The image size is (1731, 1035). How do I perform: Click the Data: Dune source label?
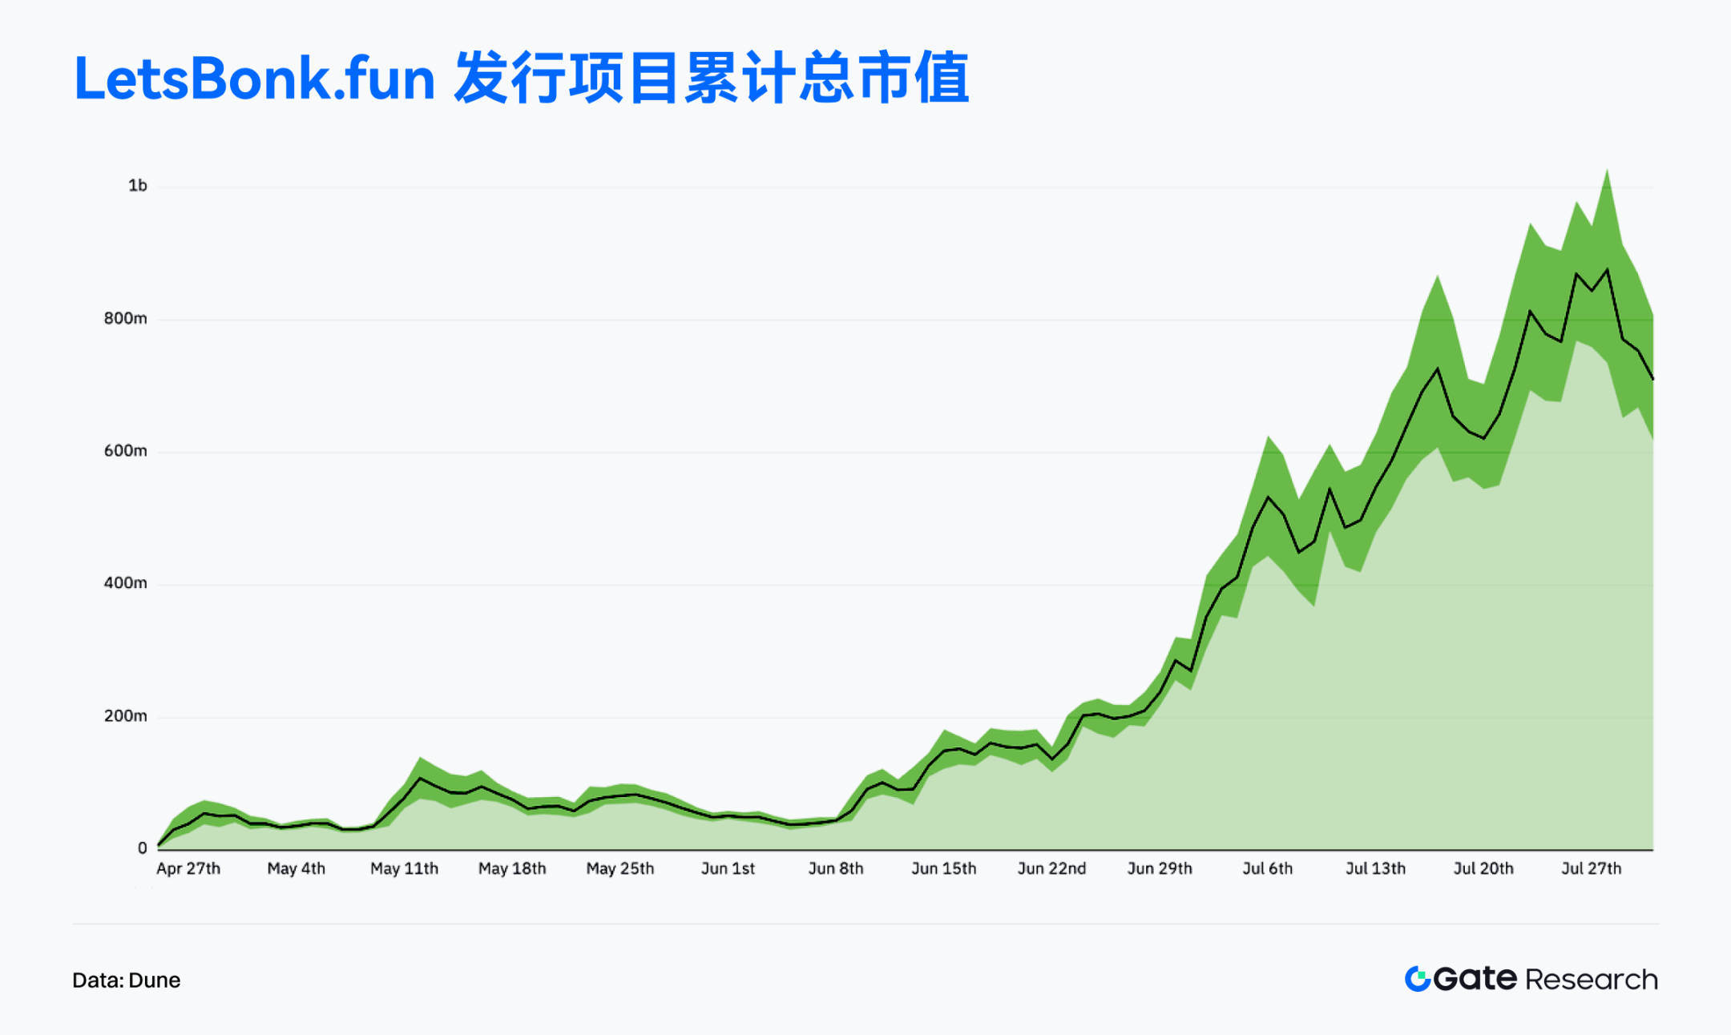click(x=126, y=980)
